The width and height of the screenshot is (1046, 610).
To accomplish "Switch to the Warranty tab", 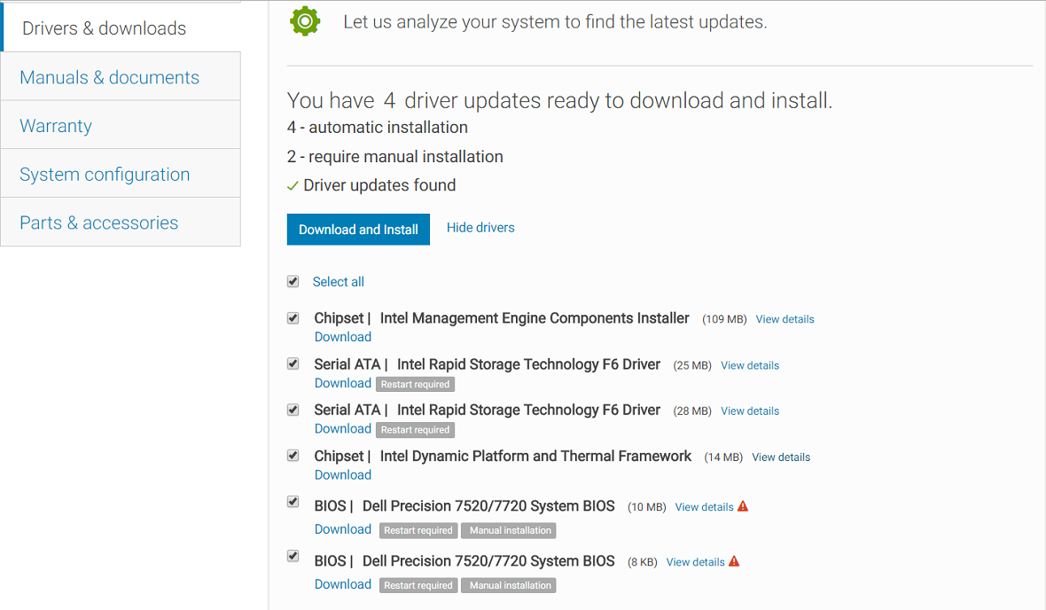I will pos(121,125).
